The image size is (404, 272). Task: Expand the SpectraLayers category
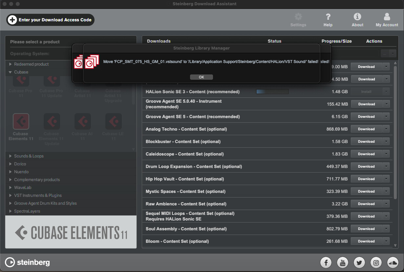click(11, 211)
